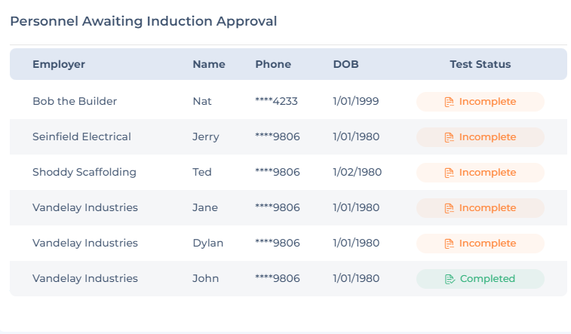Click the document icon in Jerry's Incomplete badge

[449, 137]
